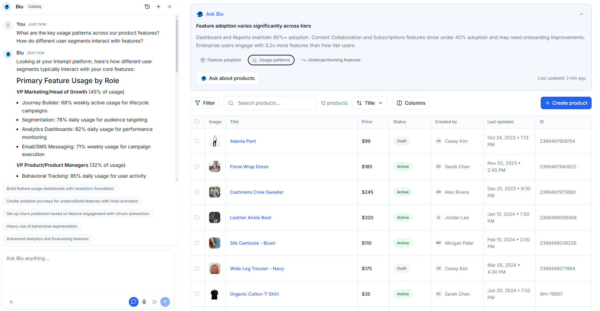Click the chat panel scrollbar
The width and height of the screenshot is (600, 311).
point(177,45)
